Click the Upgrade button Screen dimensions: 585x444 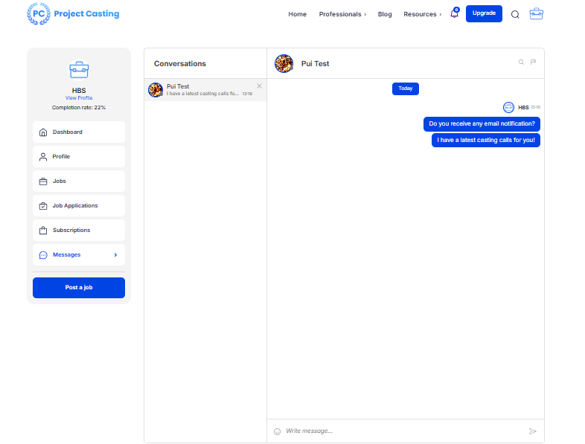[484, 13]
